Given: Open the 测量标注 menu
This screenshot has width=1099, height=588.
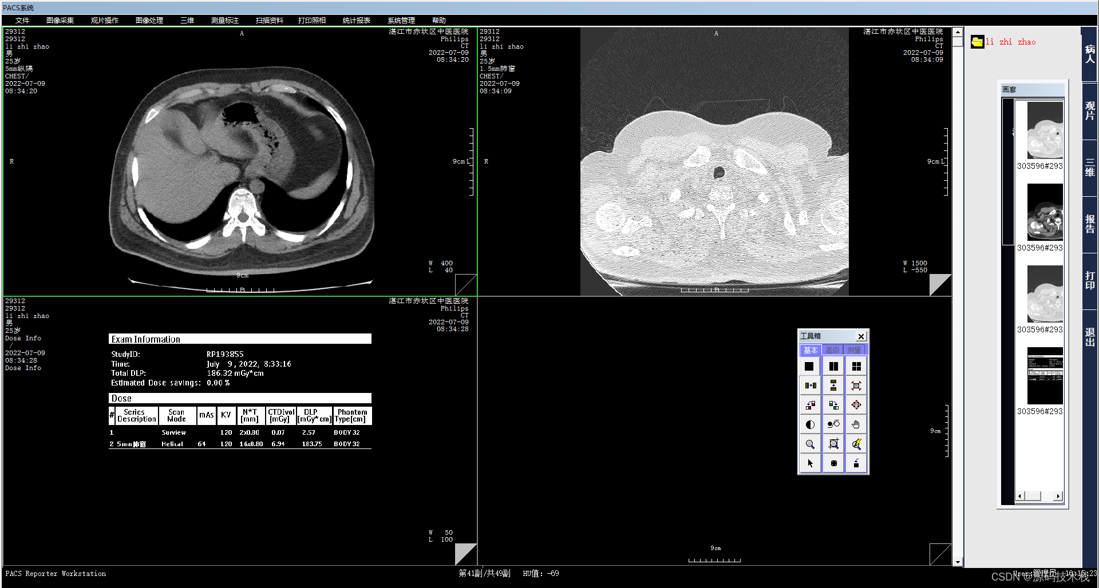Looking at the screenshot, I should point(225,21).
